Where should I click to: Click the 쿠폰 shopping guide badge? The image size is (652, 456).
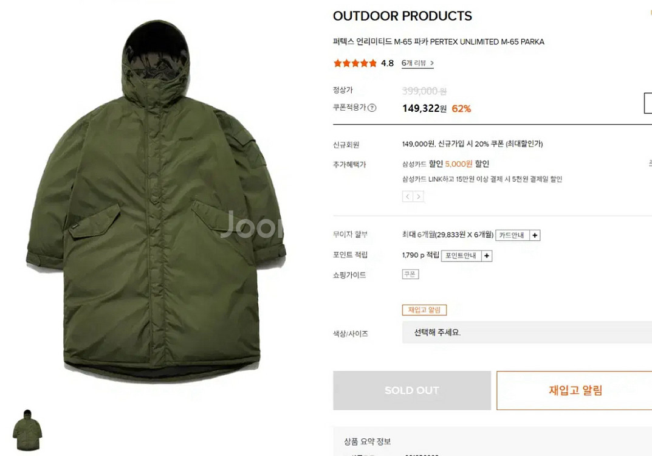coord(410,274)
